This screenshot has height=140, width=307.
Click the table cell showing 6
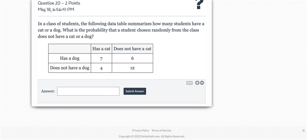[132, 58]
